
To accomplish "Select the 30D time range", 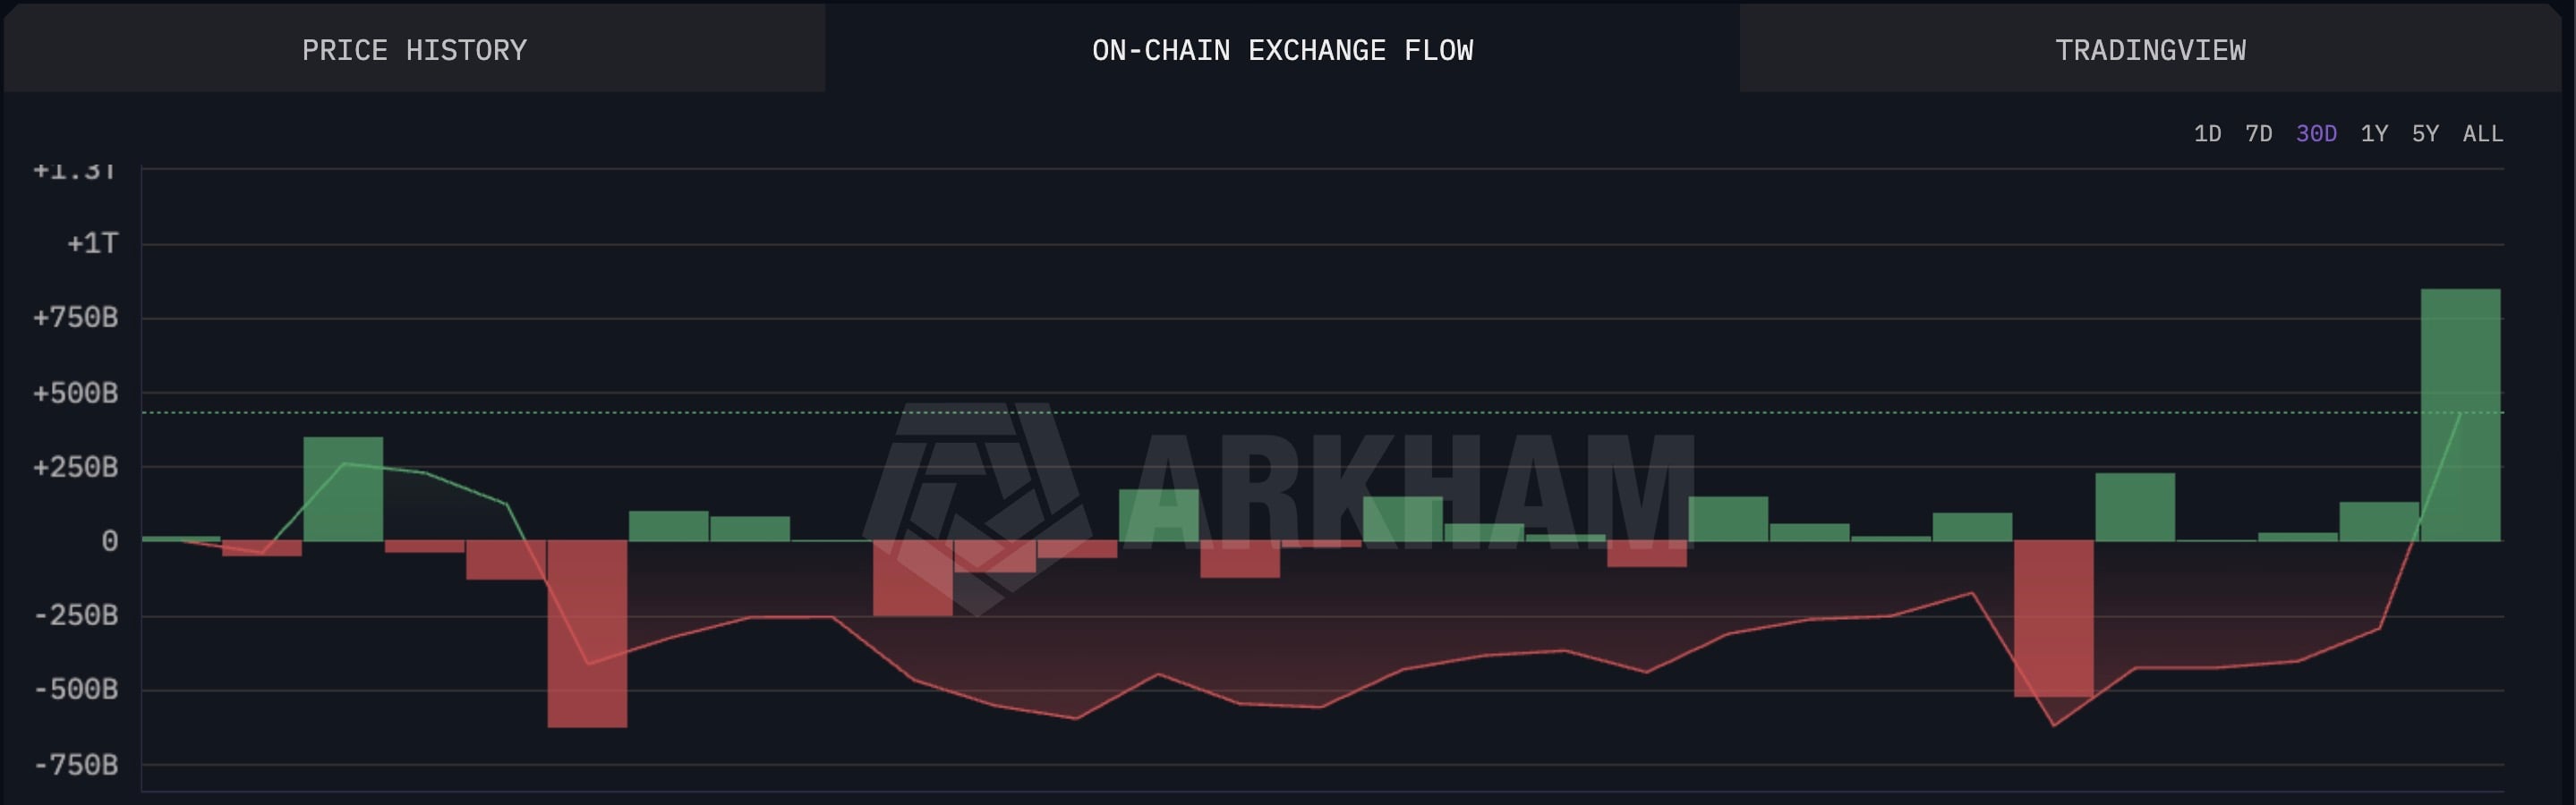I will [x=2316, y=134].
